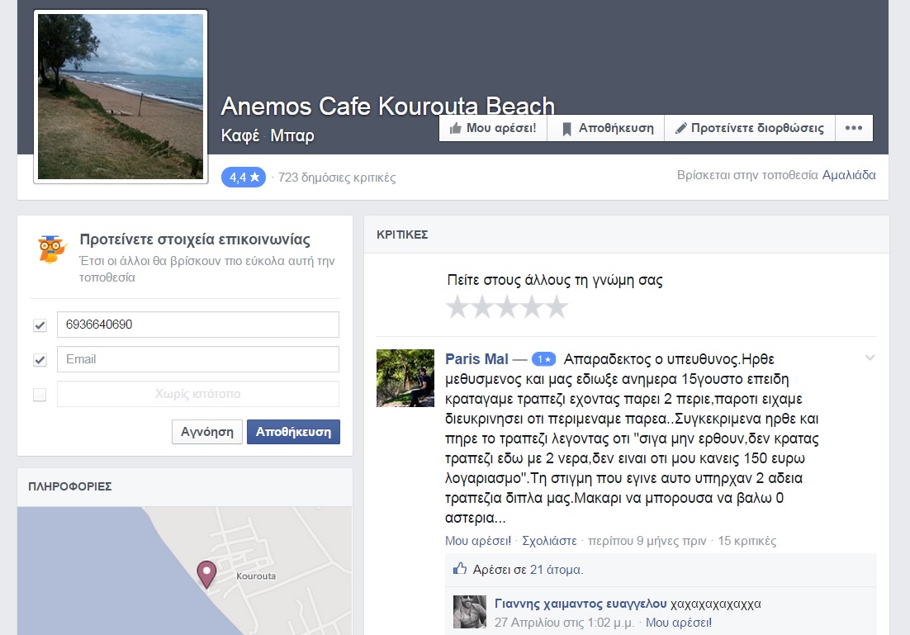Open the περίπου 9 μήνες πριν timestamp
The image size is (910, 635).
click(647, 541)
